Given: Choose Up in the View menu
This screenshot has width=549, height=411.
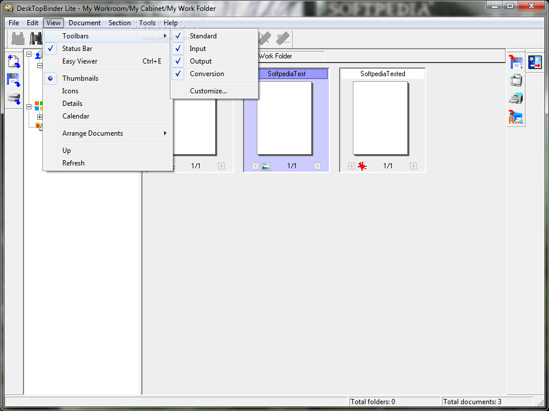Looking at the screenshot, I should (x=108, y=151).
